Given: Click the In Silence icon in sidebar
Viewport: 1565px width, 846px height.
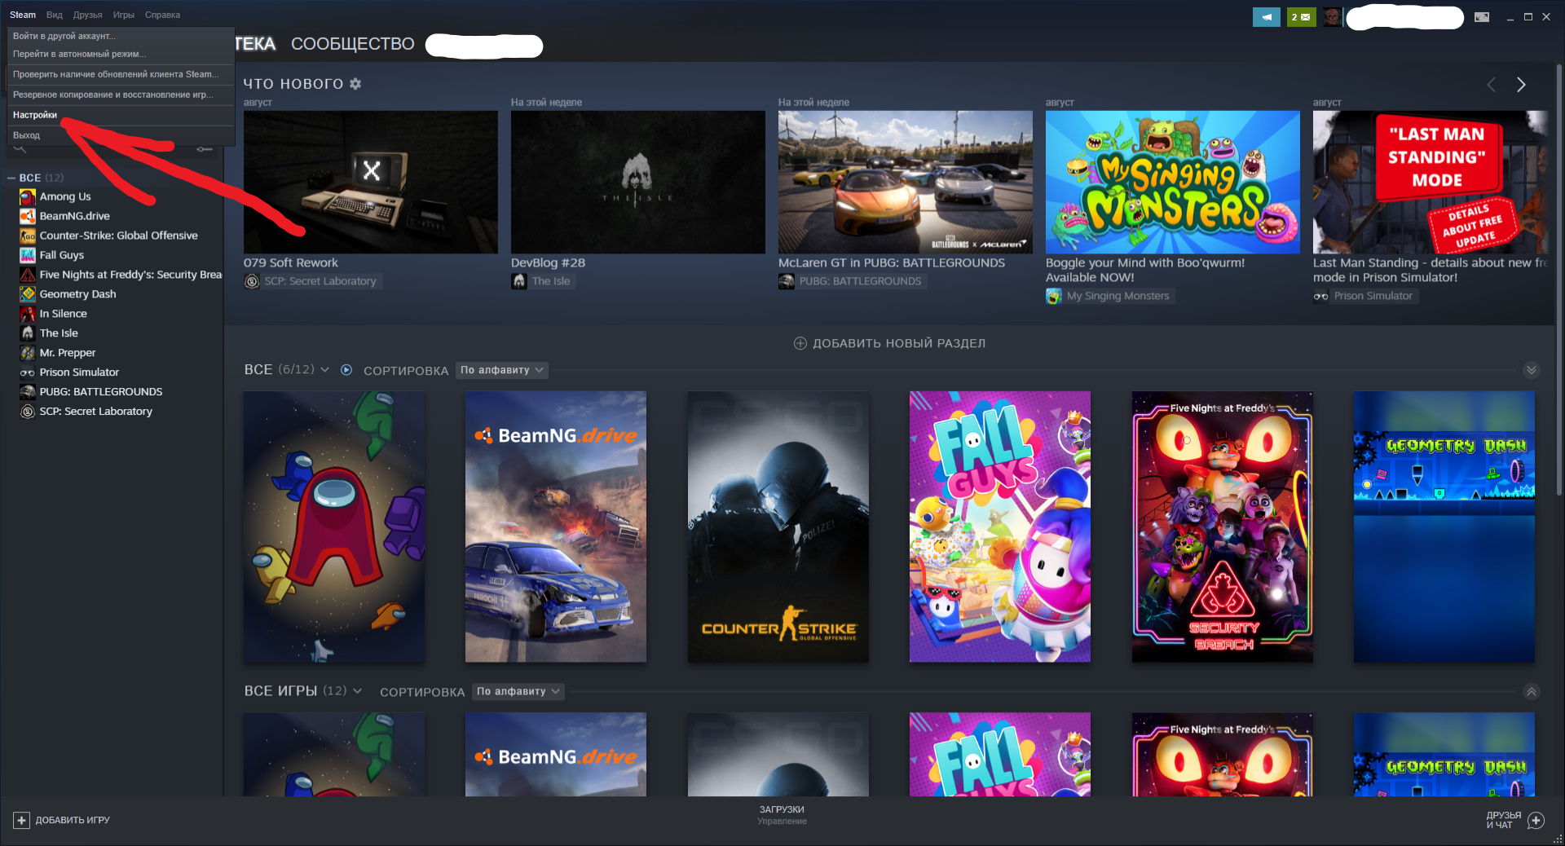Looking at the screenshot, I should coord(28,314).
